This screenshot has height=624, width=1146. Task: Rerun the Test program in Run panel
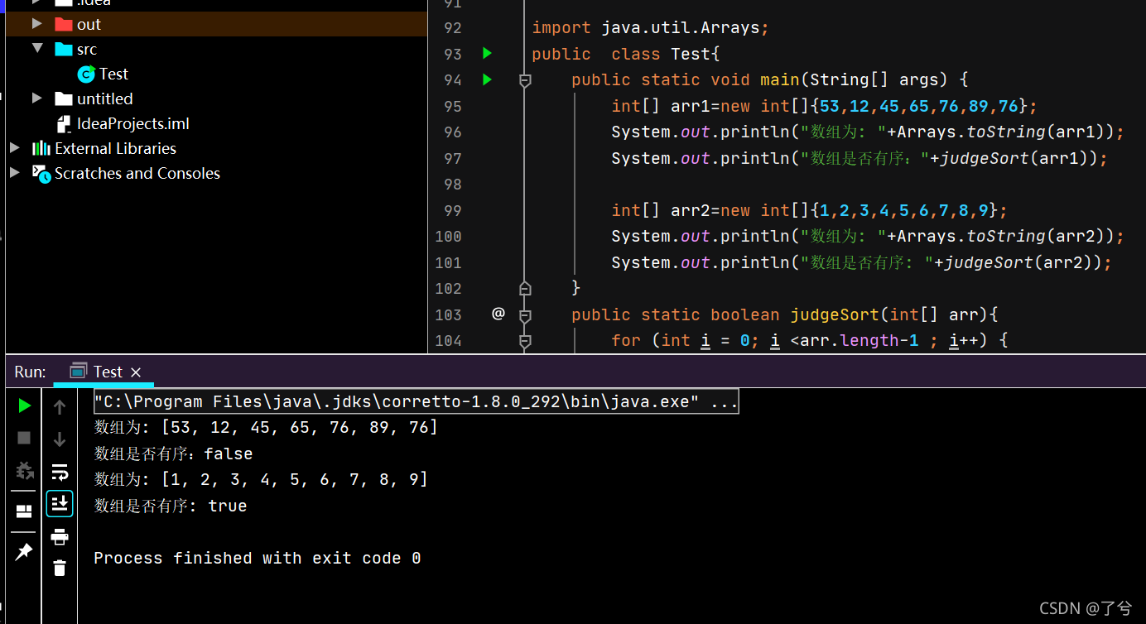tap(25, 406)
